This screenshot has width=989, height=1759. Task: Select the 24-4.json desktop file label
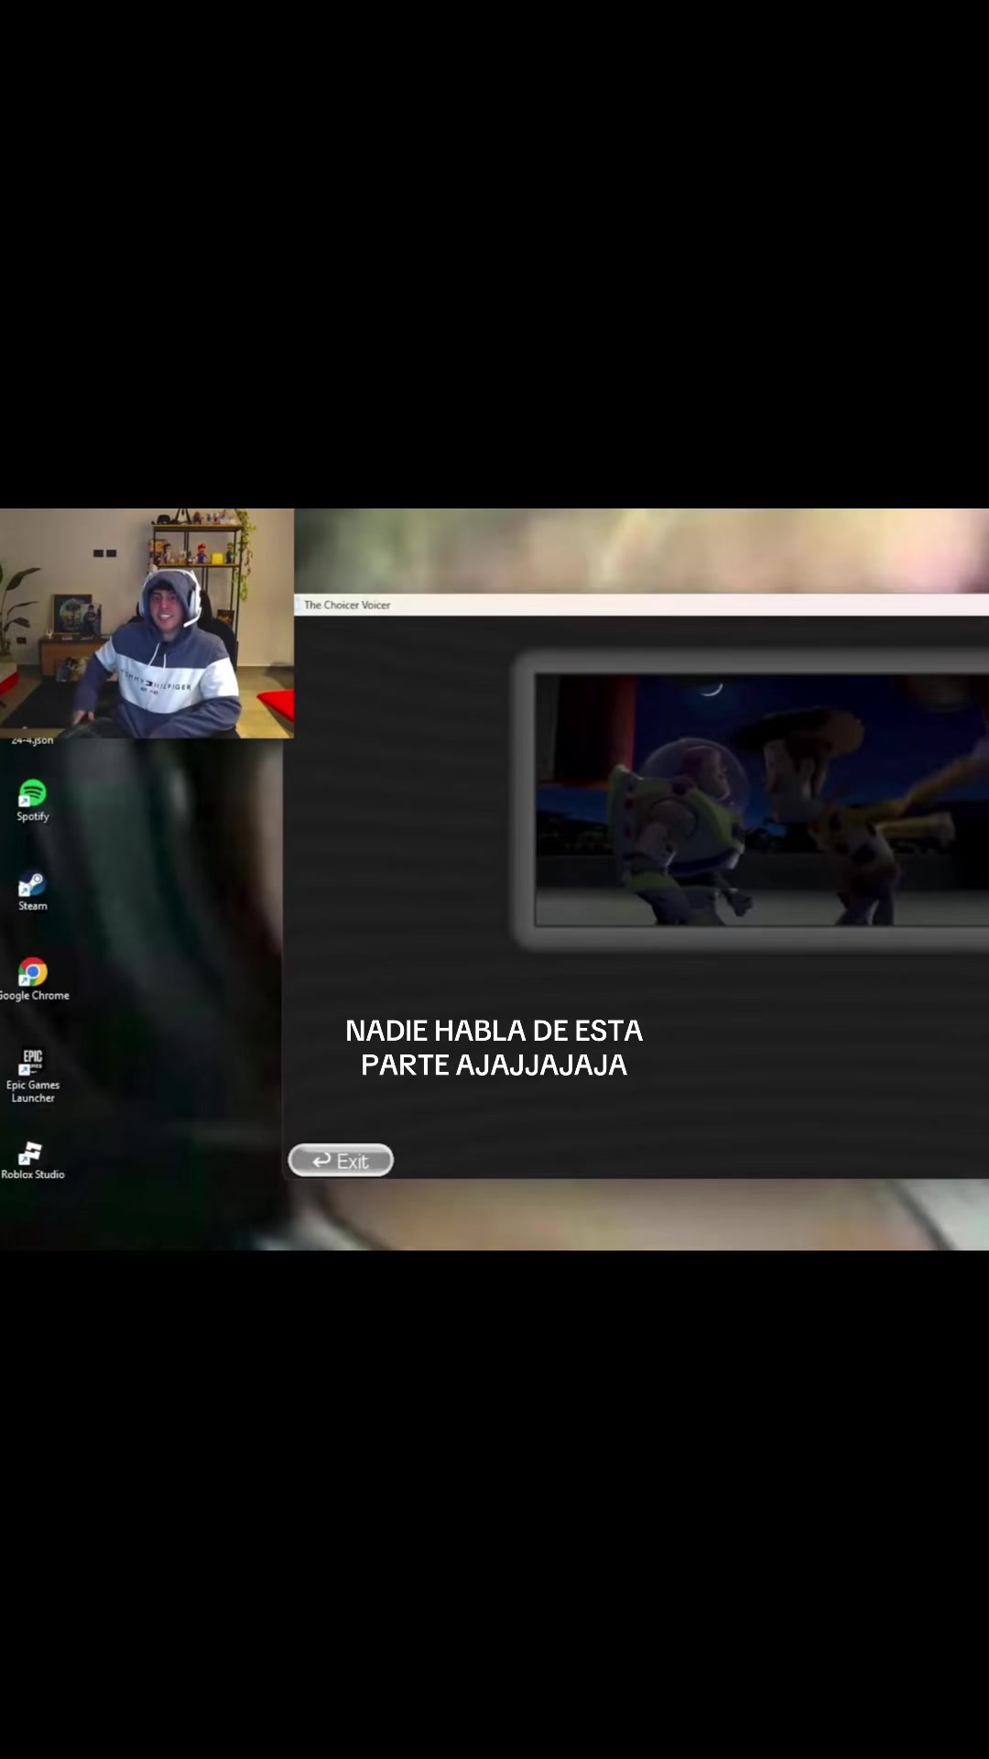pos(32,739)
